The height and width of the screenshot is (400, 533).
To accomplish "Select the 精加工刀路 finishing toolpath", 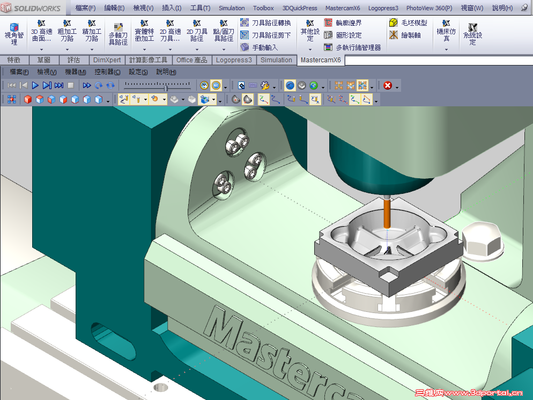I will 92,31.
